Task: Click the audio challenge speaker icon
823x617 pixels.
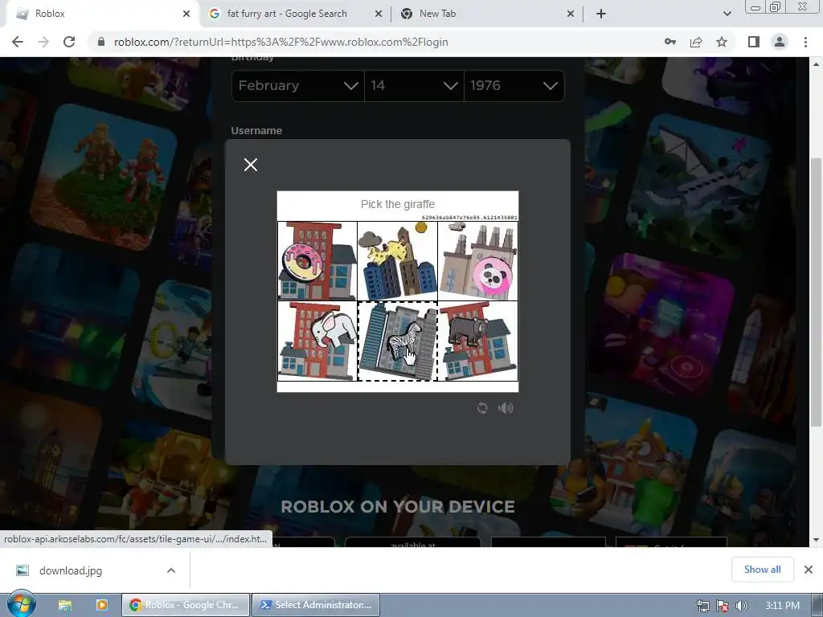Action: coord(506,408)
